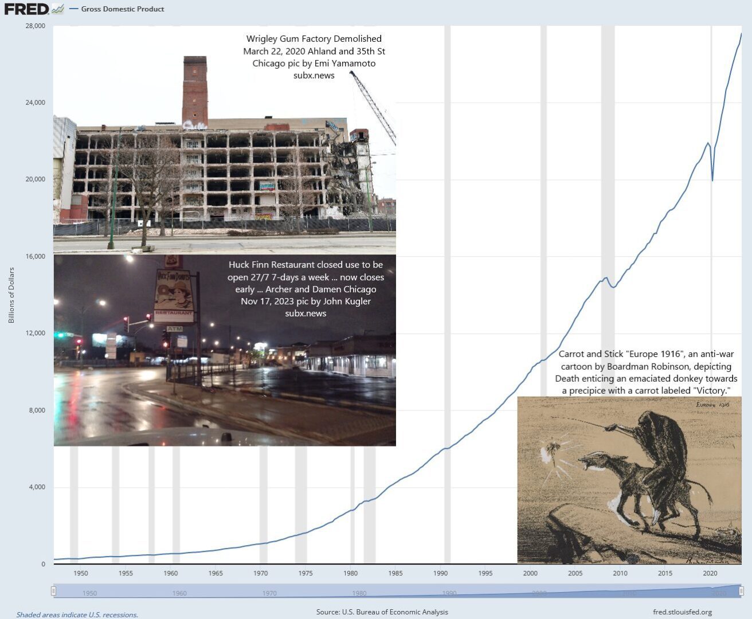Click the 'Billions of Dollars' y-axis title
Image resolution: width=752 pixels, height=619 pixels.
(x=11, y=295)
